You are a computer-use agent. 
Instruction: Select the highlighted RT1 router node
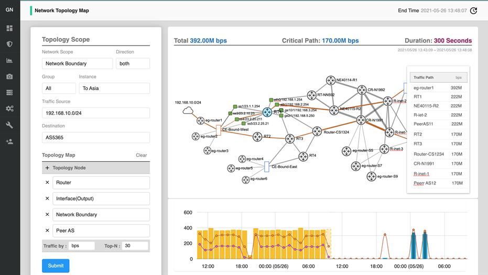267,112
